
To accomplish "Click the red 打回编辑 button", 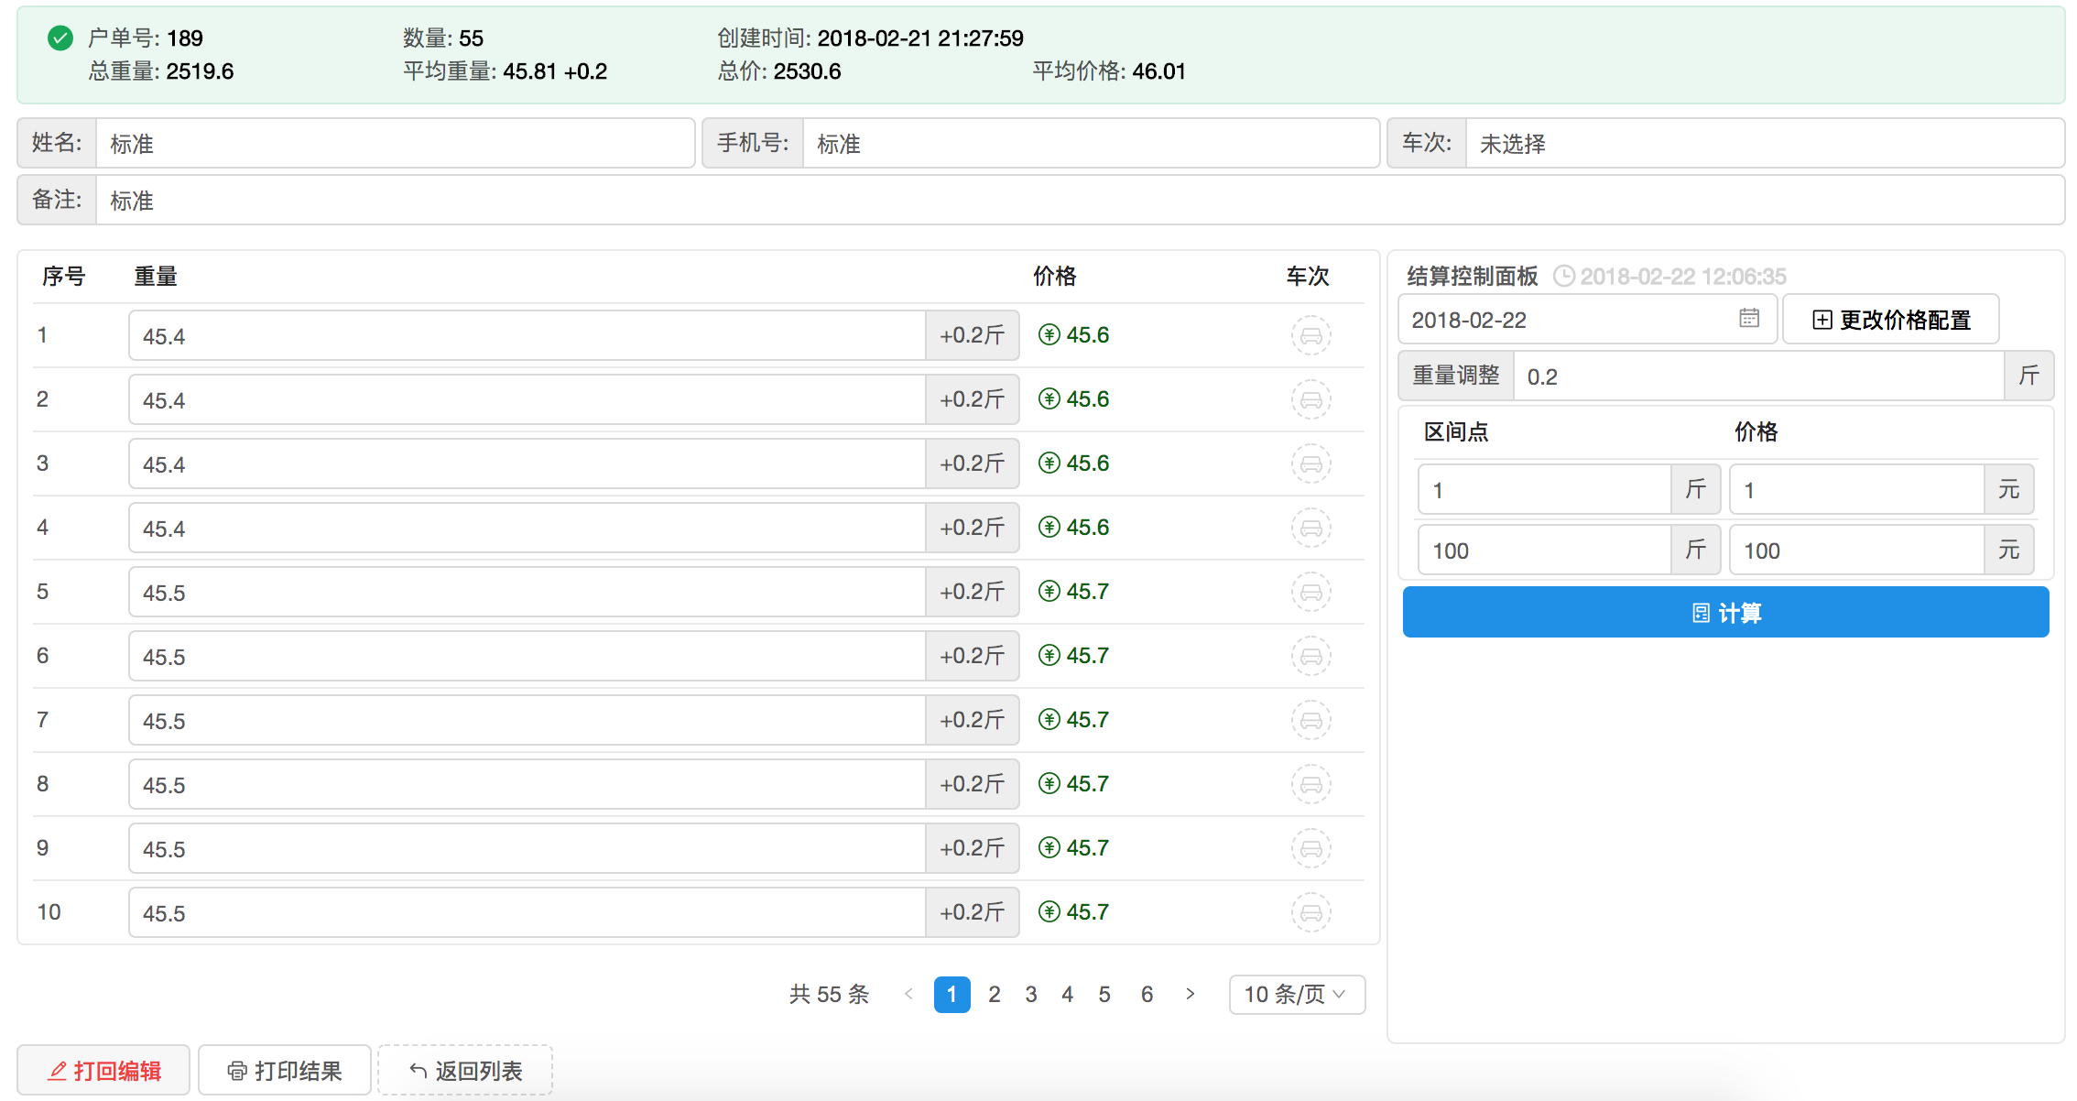I will click(x=104, y=1070).
